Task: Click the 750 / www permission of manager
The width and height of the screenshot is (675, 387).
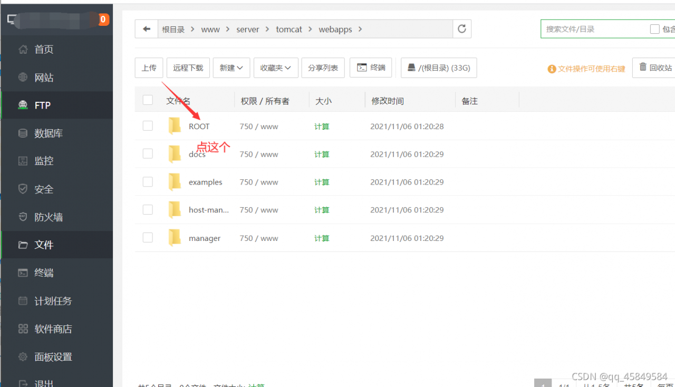Action: pos(259,238)
